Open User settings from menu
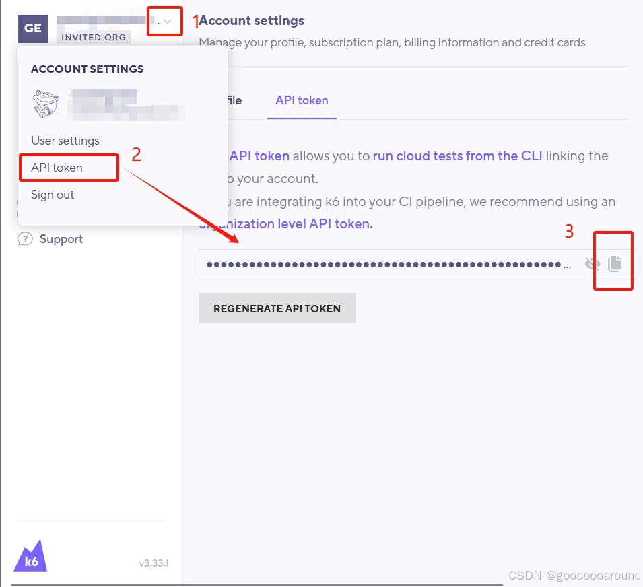 [65, 141]
